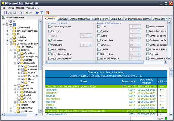Image resolution: width=174 pixels, height=121 pixels.
Task: Switch to Columns 2 tab
Action: [x=63, y=19]
